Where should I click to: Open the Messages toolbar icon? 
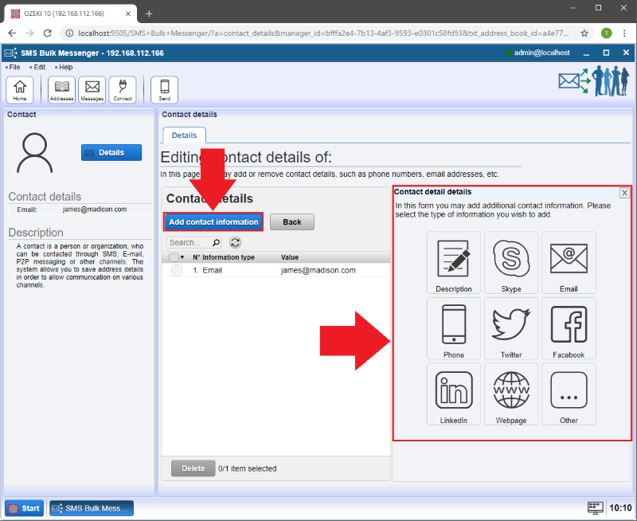click(92, 89)
